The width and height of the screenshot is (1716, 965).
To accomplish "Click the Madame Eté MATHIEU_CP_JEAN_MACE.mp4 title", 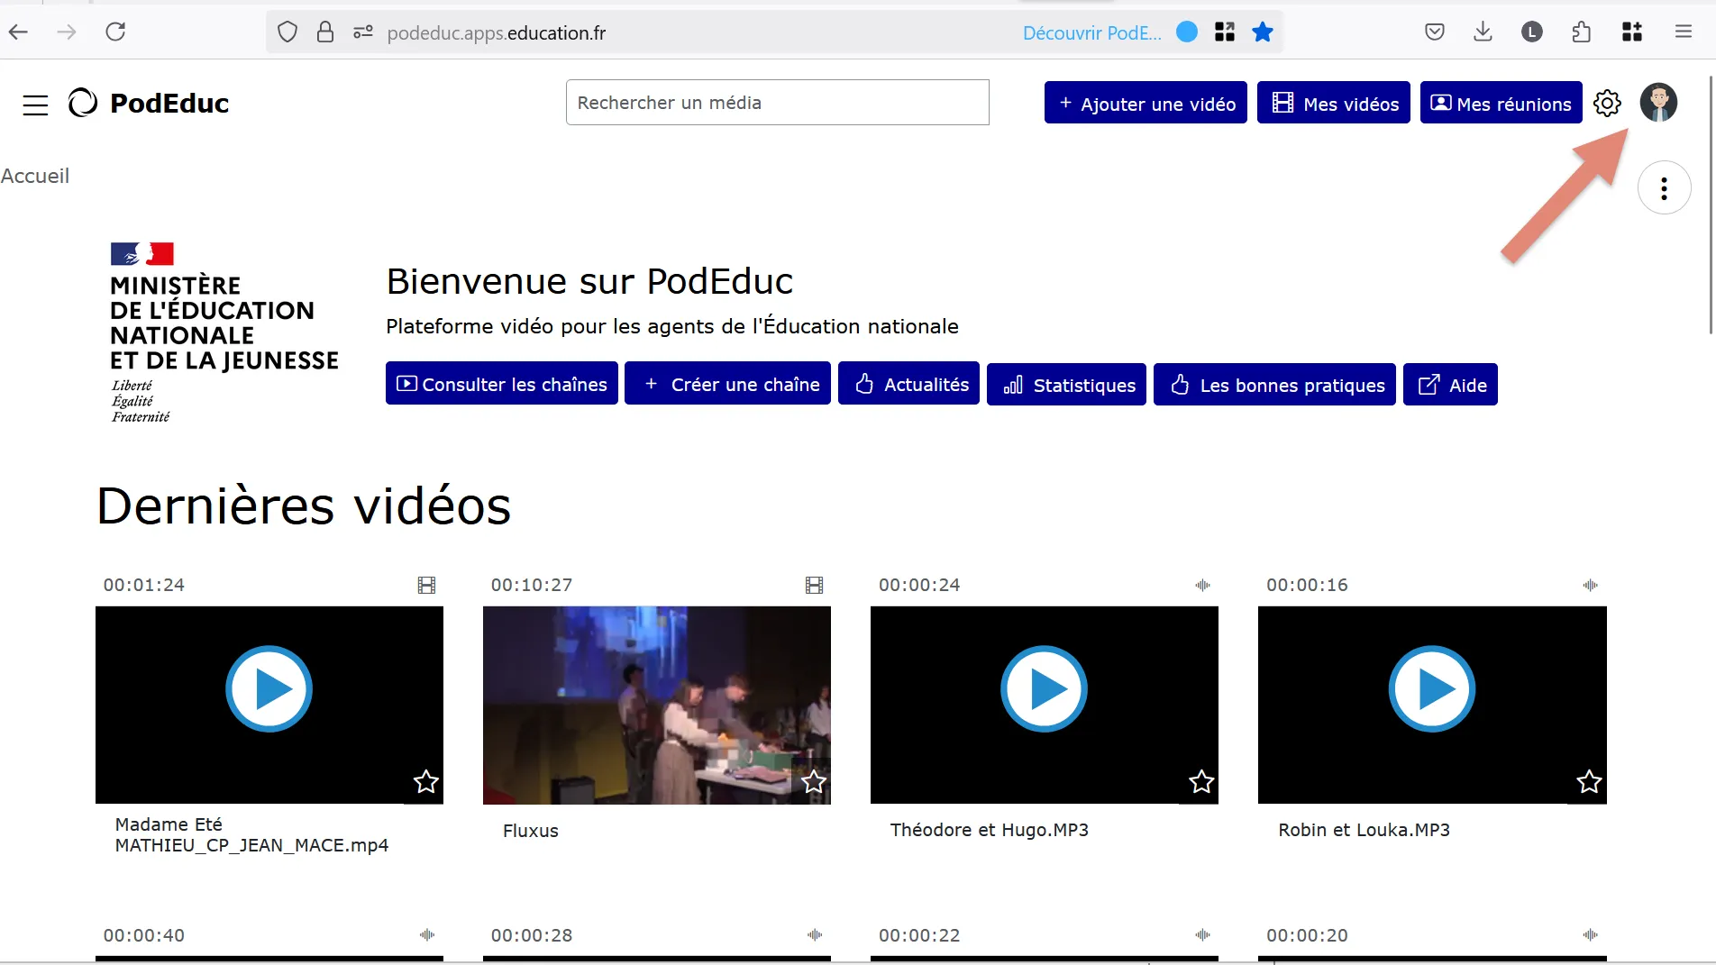I will pos(251,835).
